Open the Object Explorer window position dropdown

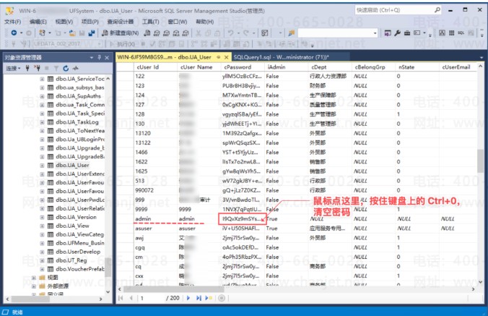tap(92, 58)
